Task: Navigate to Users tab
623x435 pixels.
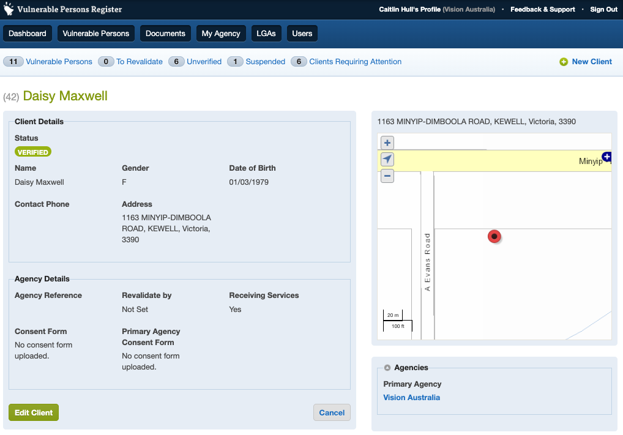Action: tap(302, 34)
